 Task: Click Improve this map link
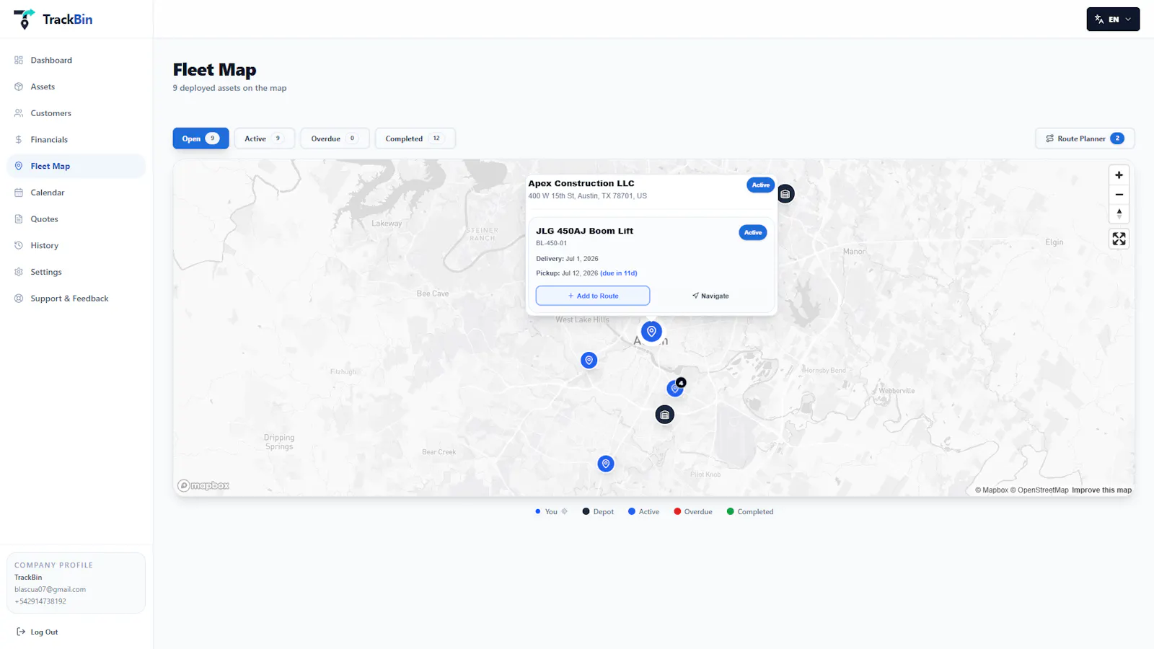pyautogui.click(x=1101, y=490)
